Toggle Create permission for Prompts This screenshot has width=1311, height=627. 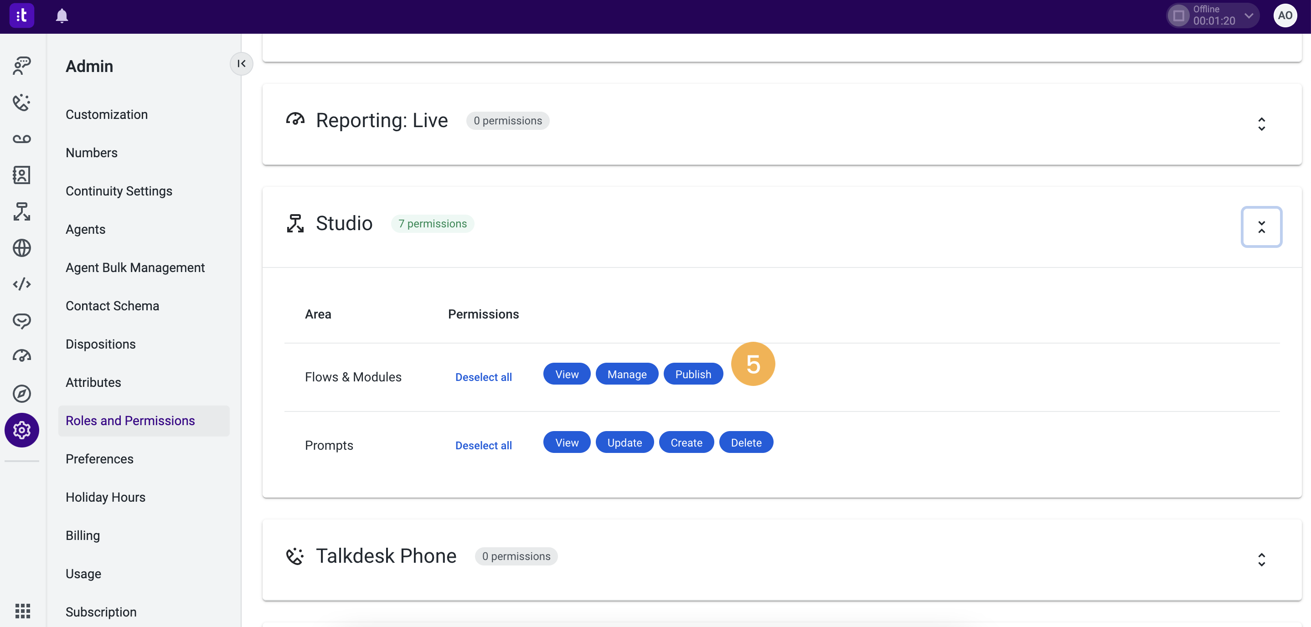click(686, 442)
